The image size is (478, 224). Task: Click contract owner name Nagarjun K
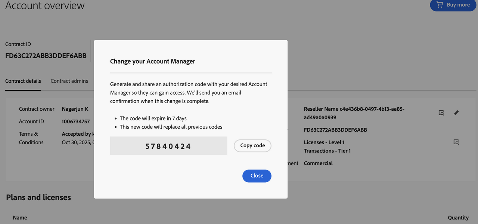point(75,109)
